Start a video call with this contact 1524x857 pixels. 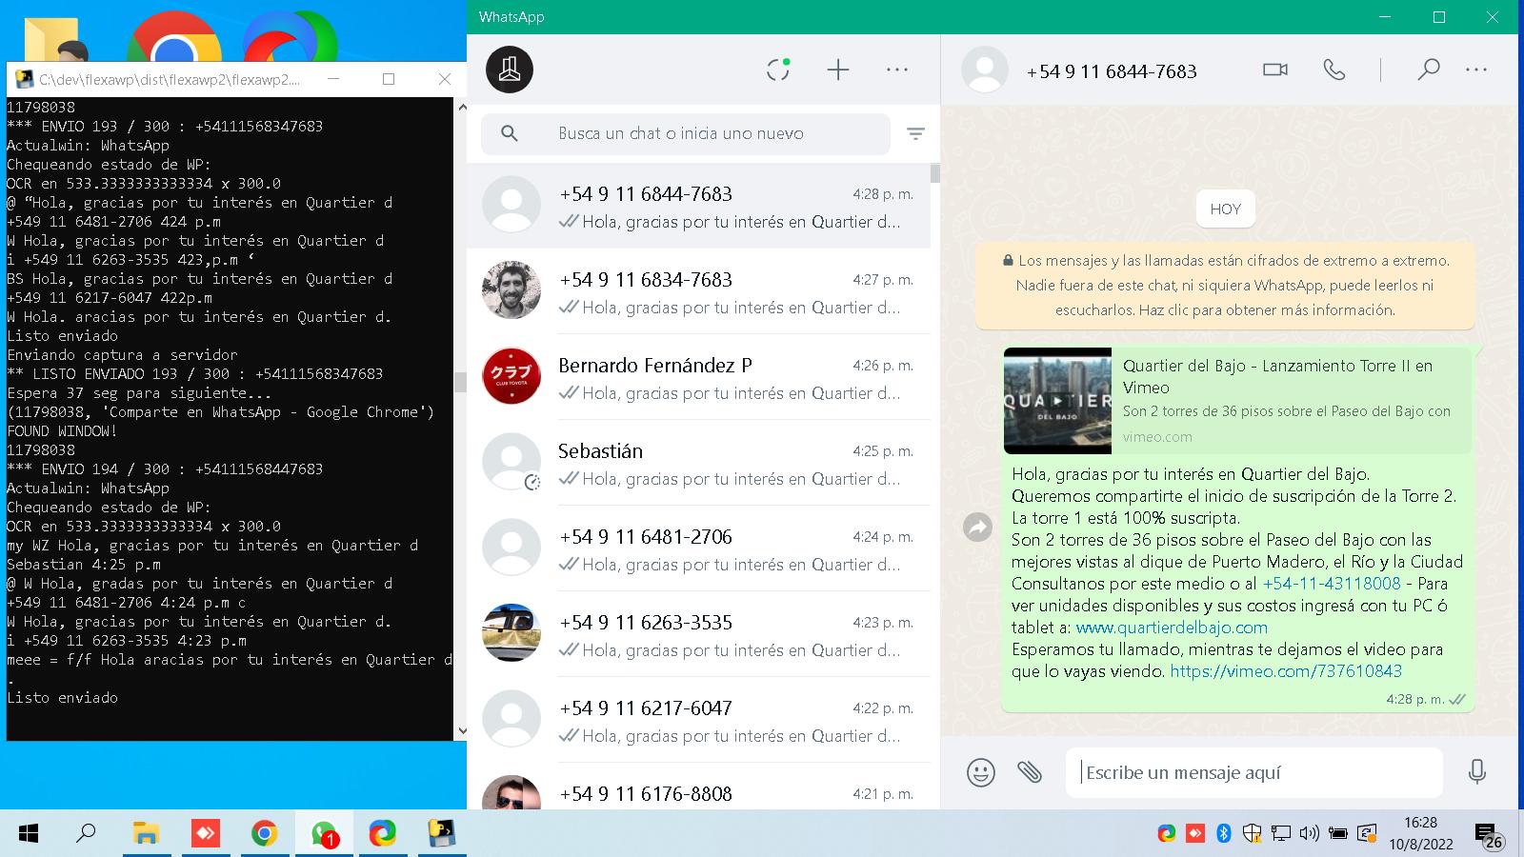coord(1275,70)
